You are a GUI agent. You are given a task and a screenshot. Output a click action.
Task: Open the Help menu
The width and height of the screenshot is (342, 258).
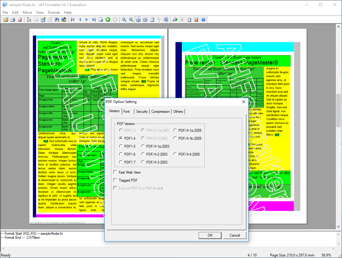click(x=68, y=13)
